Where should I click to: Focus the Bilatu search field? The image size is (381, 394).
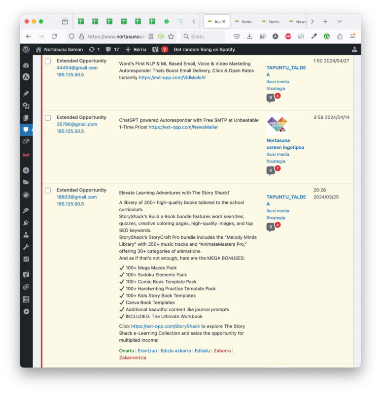pos(203,36)
